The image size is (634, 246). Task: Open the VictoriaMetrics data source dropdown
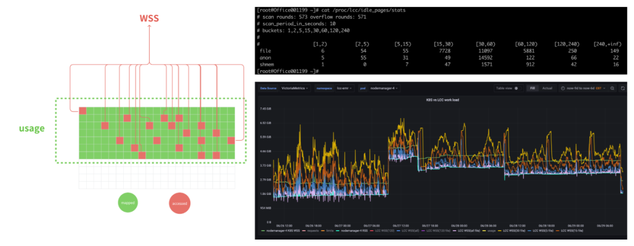click(x=295, y=88)
